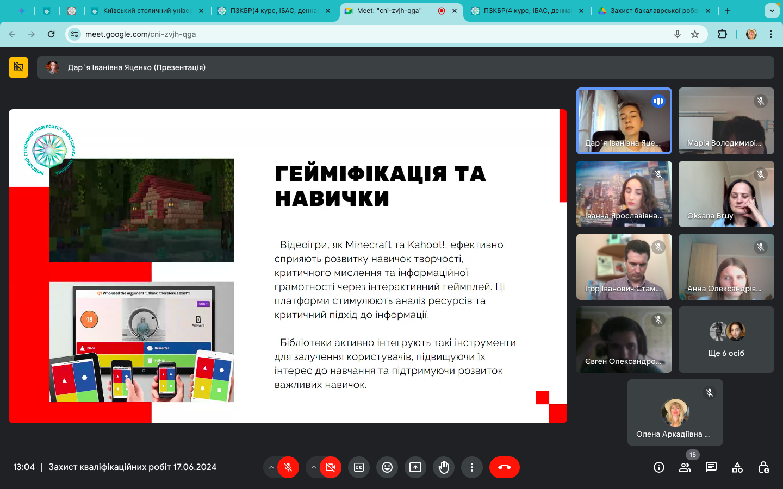Click the raise hand icon

pos(444,467)
